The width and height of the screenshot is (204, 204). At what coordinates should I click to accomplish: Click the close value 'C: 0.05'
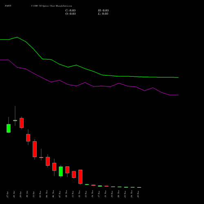(x=71, y=11)
